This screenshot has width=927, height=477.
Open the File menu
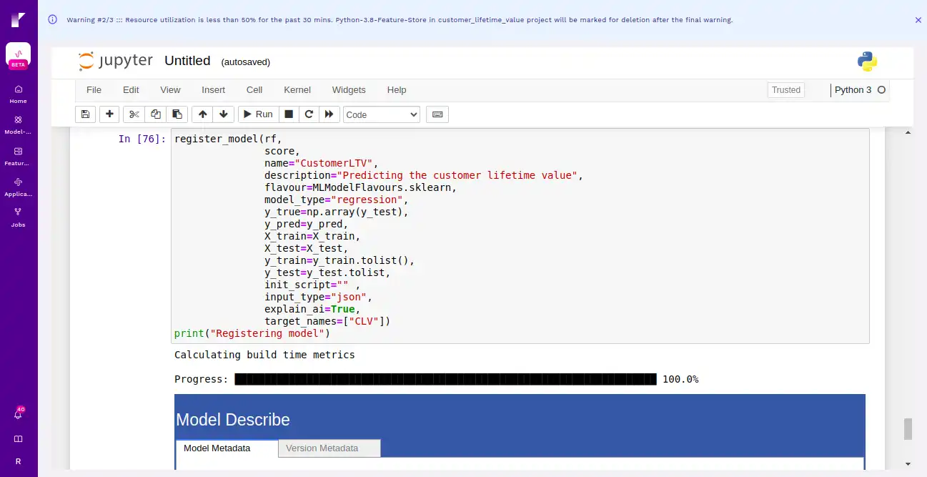pos(94,90)
